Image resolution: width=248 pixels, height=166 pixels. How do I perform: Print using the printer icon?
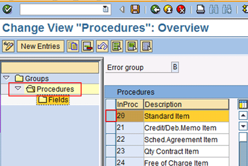200,9
